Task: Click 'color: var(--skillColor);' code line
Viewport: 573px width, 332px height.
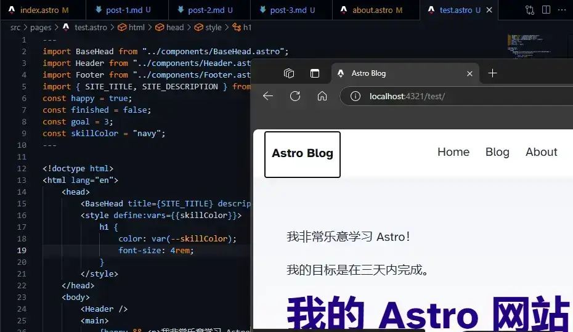Action: [x=177, y=238]
